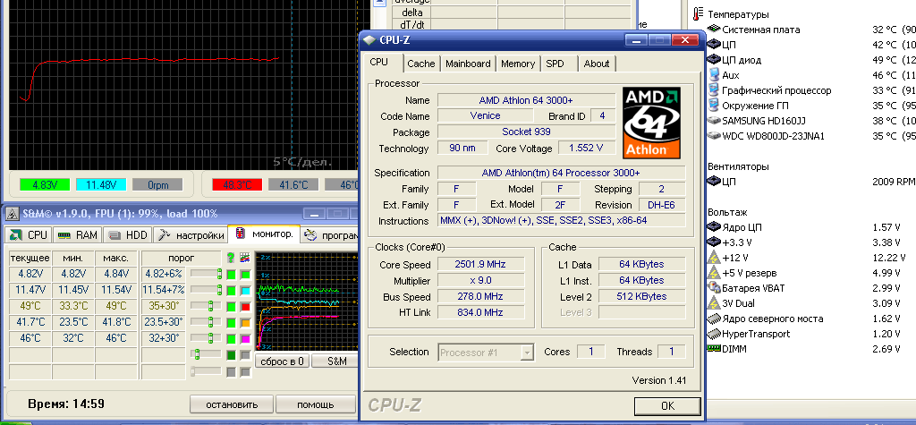Click the S&M button below graph
This screenshot has height=425, width=916.
(x=336, y=361)
